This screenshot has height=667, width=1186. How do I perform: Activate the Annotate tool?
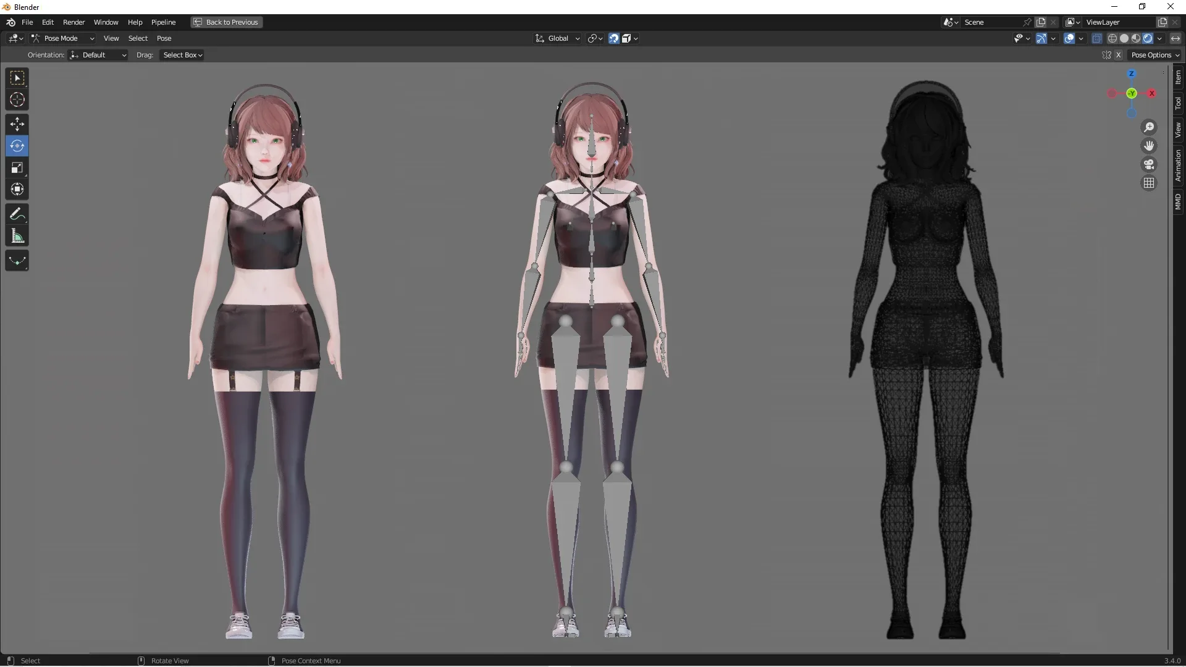(17, 214)
